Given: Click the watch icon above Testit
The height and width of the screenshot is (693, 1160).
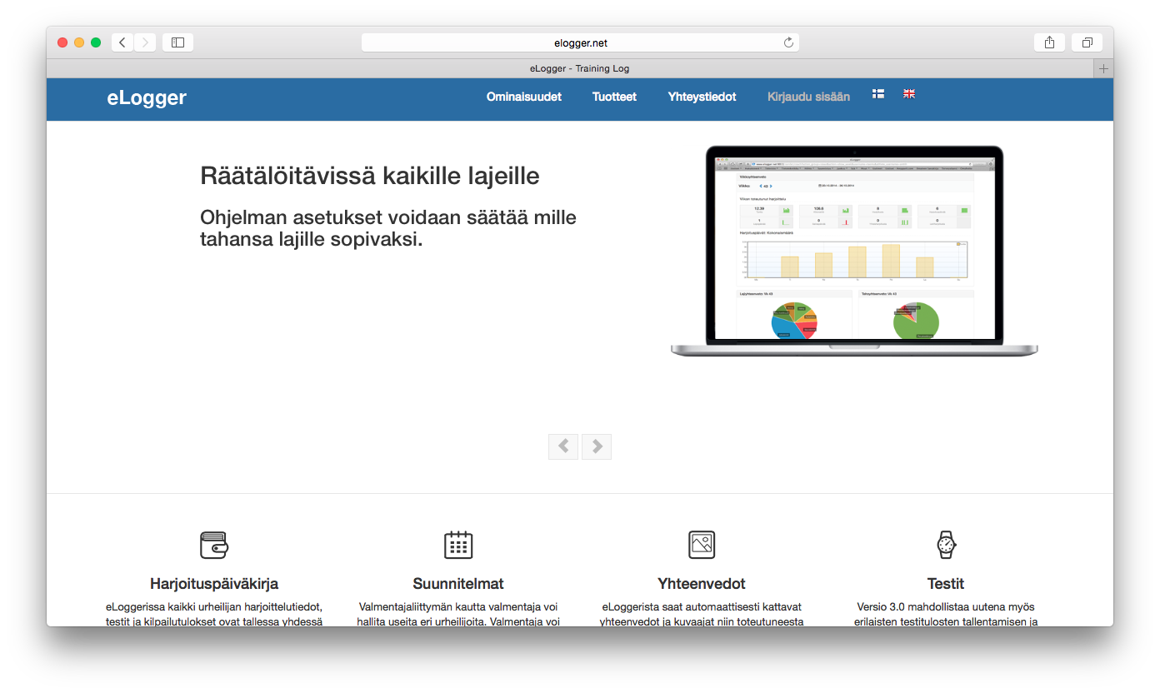Looking at the screenshot, I should click(946, 545).
